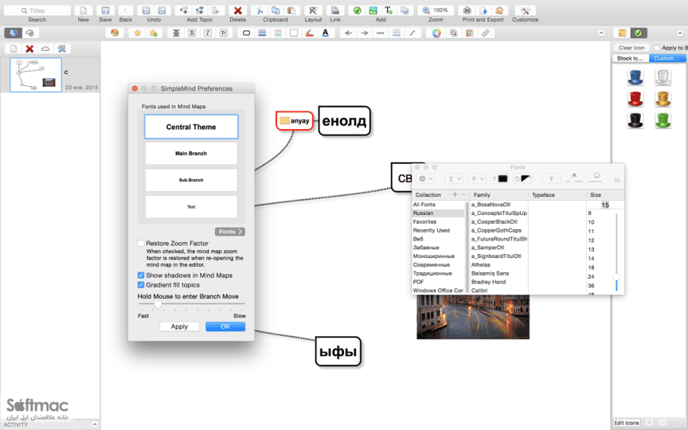Click the Clear Icon button
688x430 pixels.
click(x=631, y=48)
